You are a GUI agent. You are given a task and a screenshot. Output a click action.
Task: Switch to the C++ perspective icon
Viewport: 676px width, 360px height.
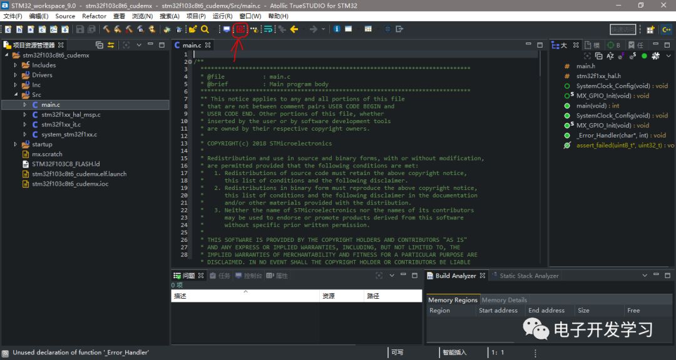pos(667,30)
